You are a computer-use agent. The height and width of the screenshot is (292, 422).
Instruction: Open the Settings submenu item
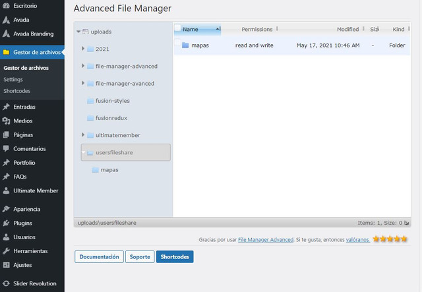13,80
